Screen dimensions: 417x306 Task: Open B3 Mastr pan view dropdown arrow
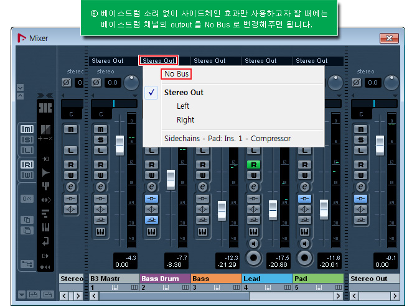coord(135,96)
